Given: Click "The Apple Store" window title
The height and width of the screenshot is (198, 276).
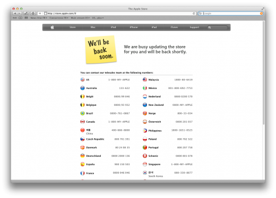Looking at the screenshot, I should [x=138, y=9].
